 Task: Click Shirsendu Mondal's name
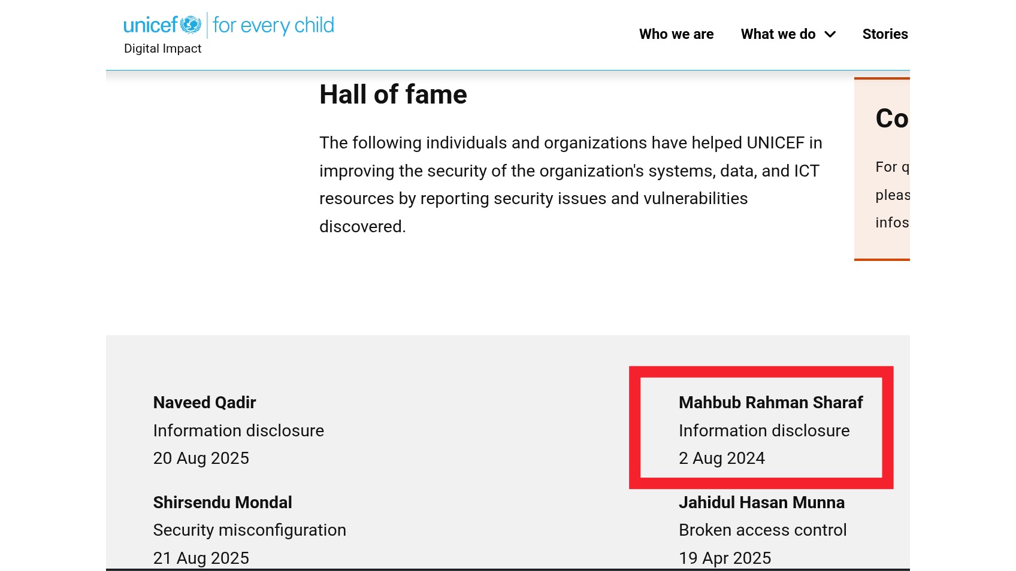click(222, 503)
